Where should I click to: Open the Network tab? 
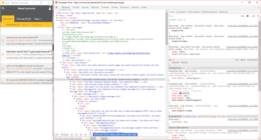click(95, 7)
